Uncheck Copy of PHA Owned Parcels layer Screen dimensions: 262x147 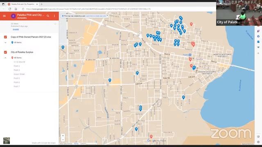[5, 37]
